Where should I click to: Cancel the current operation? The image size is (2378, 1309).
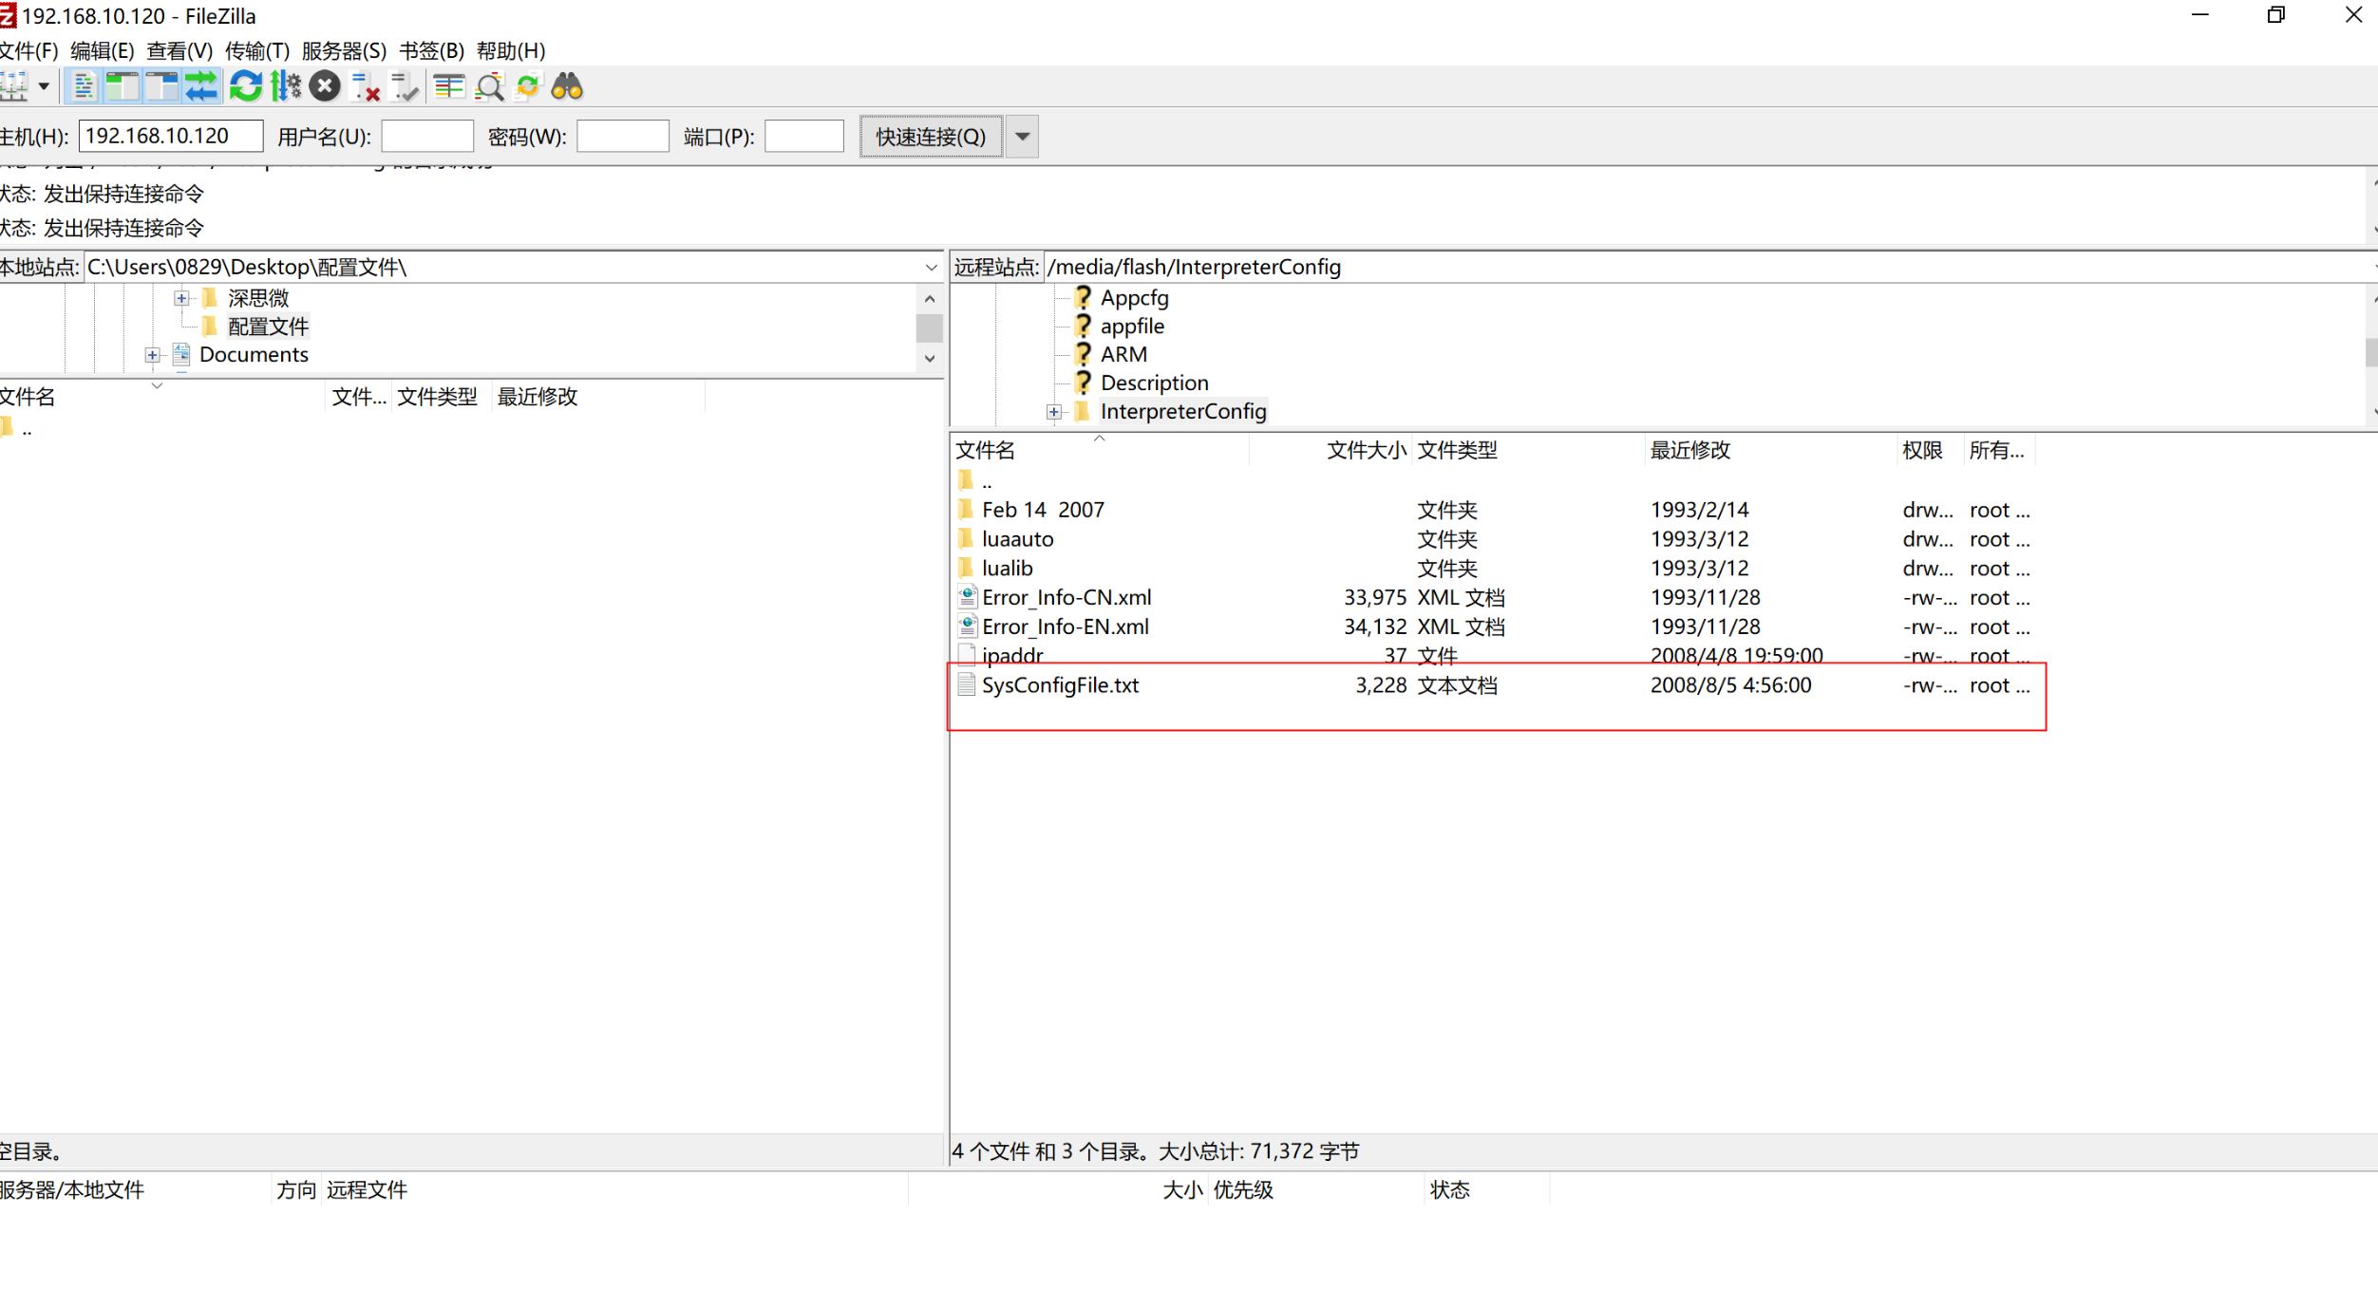tap(325, 86)
